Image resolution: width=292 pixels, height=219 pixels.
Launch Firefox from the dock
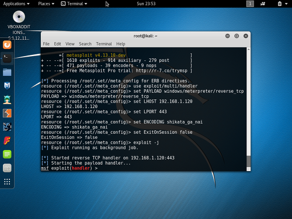(x=7, y=45)
